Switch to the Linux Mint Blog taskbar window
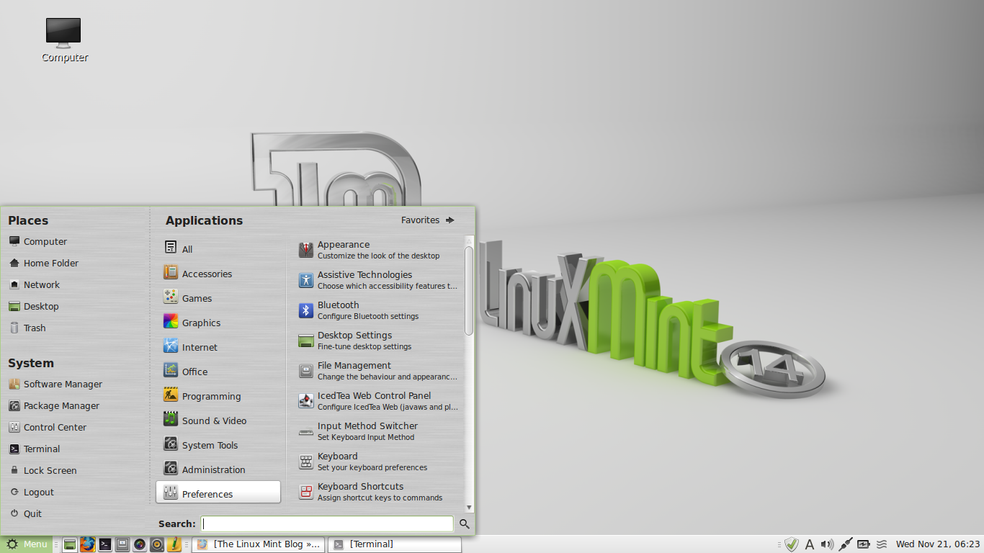Screen dimensions: 984x553 [258, 544]
